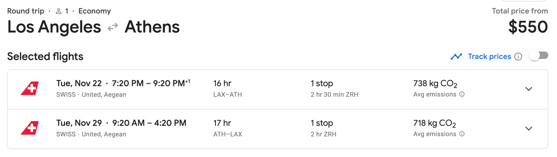Click the round-trip arrows between city names

click(113, 27)
